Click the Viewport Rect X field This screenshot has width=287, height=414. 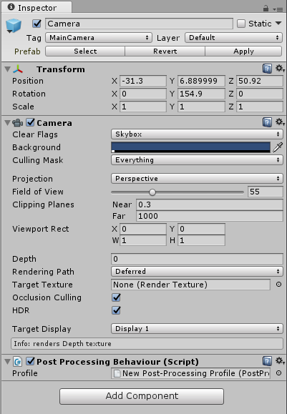143,229
